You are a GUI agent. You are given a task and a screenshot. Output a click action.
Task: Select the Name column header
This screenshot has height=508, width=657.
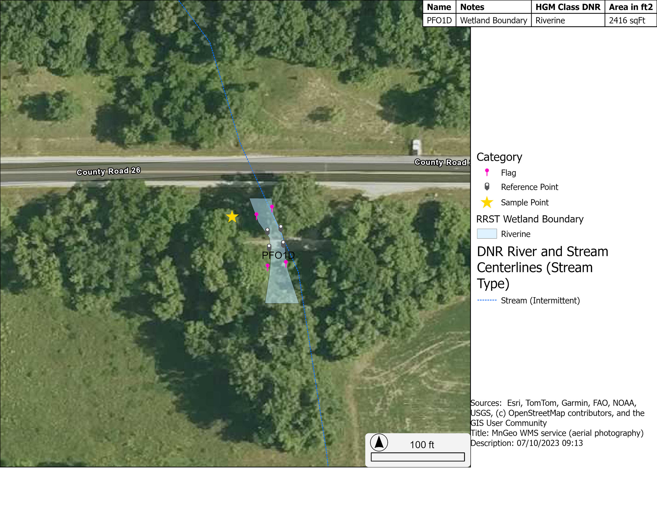click(439, 7)
